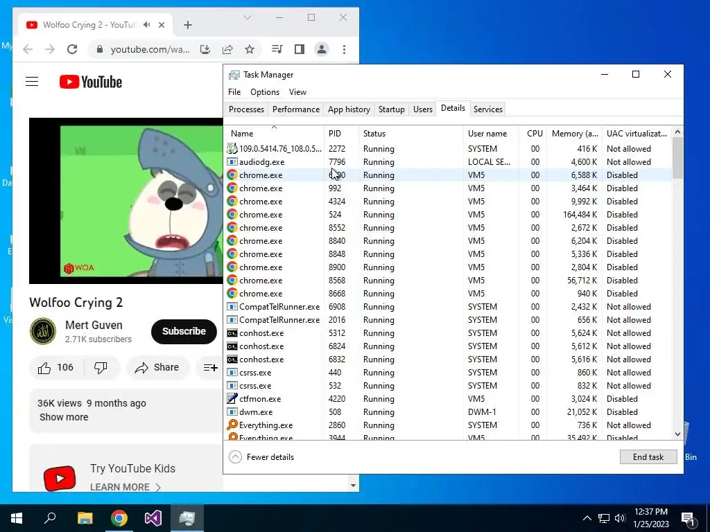Image resolution: width=710 pixels, height=532 pixels.
Task: Click LEARN MORE for YouTube Kids
Action: (x=125, y=487)
